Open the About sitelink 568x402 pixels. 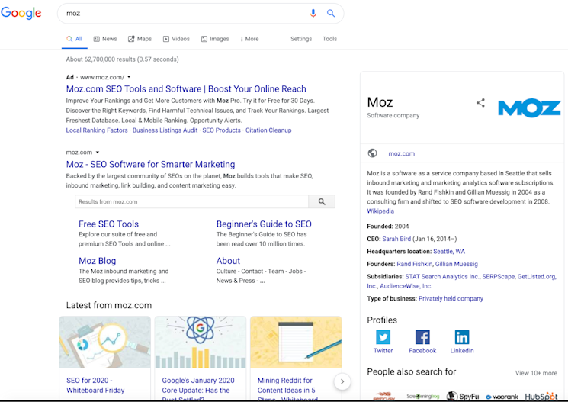click(228, 261)
